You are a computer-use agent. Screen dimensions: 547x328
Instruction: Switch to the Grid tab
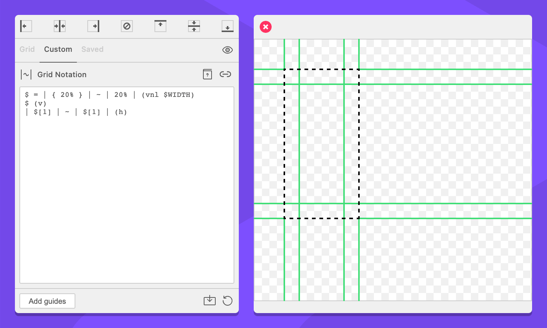point(27,49)
